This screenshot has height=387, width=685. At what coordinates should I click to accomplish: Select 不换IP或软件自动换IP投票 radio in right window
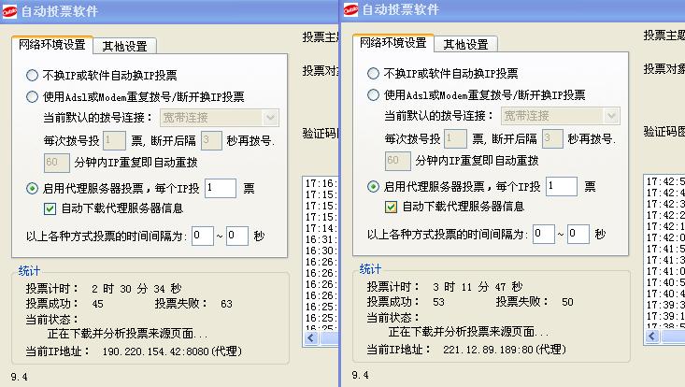point(374,73)
